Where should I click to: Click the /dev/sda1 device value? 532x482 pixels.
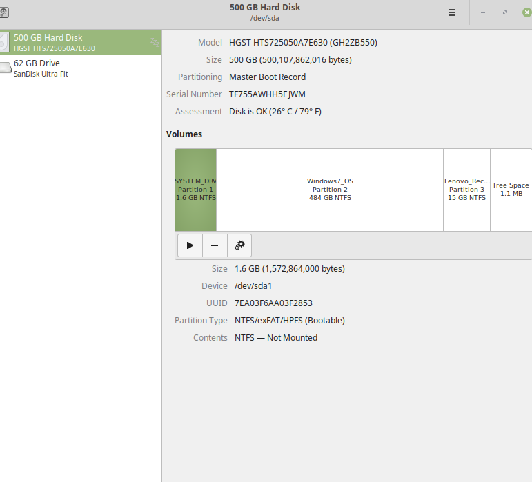(253, 286)
